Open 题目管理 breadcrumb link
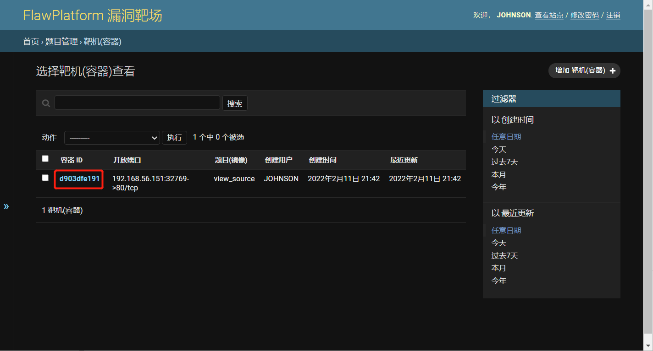Image resolution: width=653 pixels, height=351 pixels. pos(61,42)
